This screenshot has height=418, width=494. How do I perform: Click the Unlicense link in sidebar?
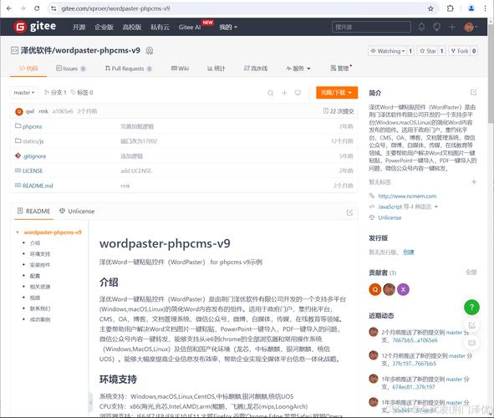click(x=390, y=217)
